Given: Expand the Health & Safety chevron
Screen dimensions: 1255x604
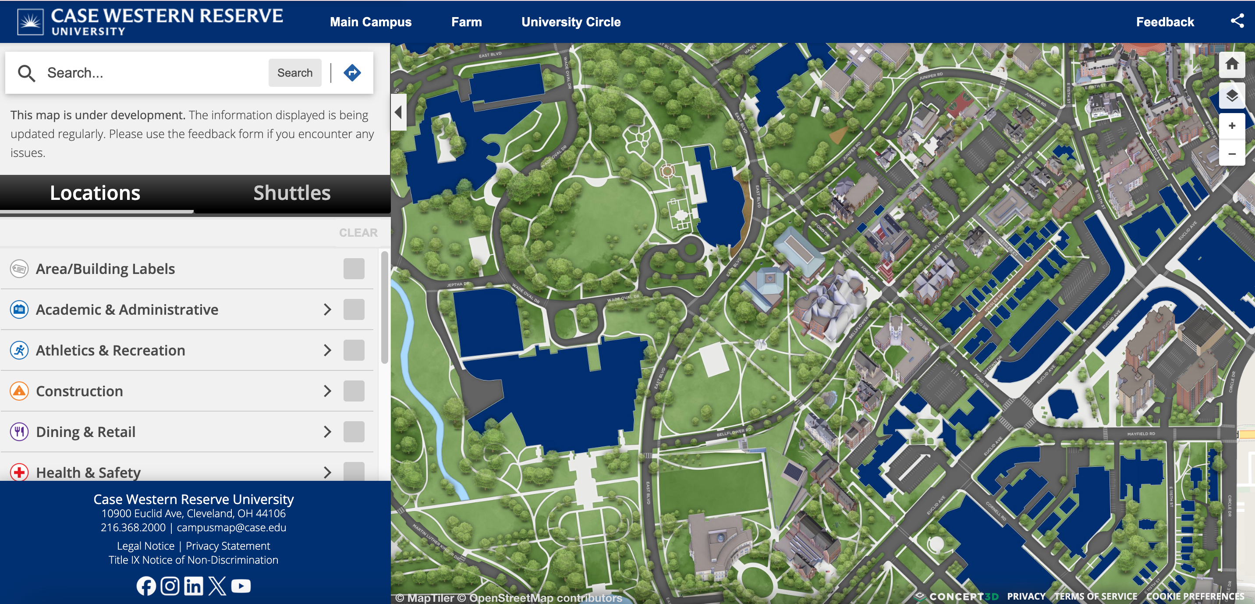Looking at the screenshot, I should (x=327, y=472).
